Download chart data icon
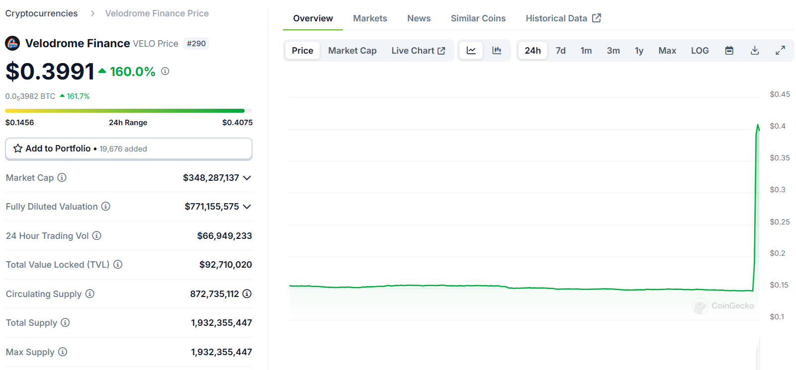The width and height of the screenshot is (796, 370). tap(755, 50)
